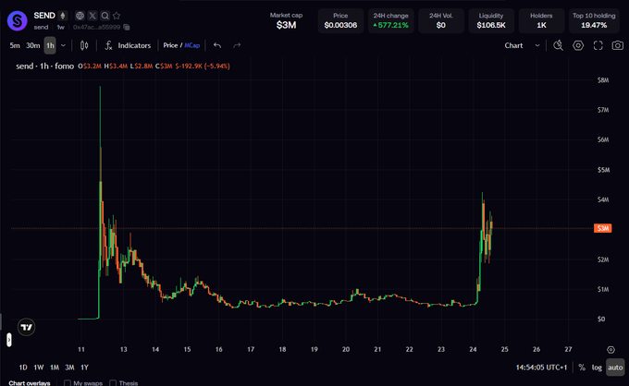The width and height of the screenshot is (629, 386).
Task: Open timezone menu at 14:54:05 UTC+1
Action: pos(541,368)
